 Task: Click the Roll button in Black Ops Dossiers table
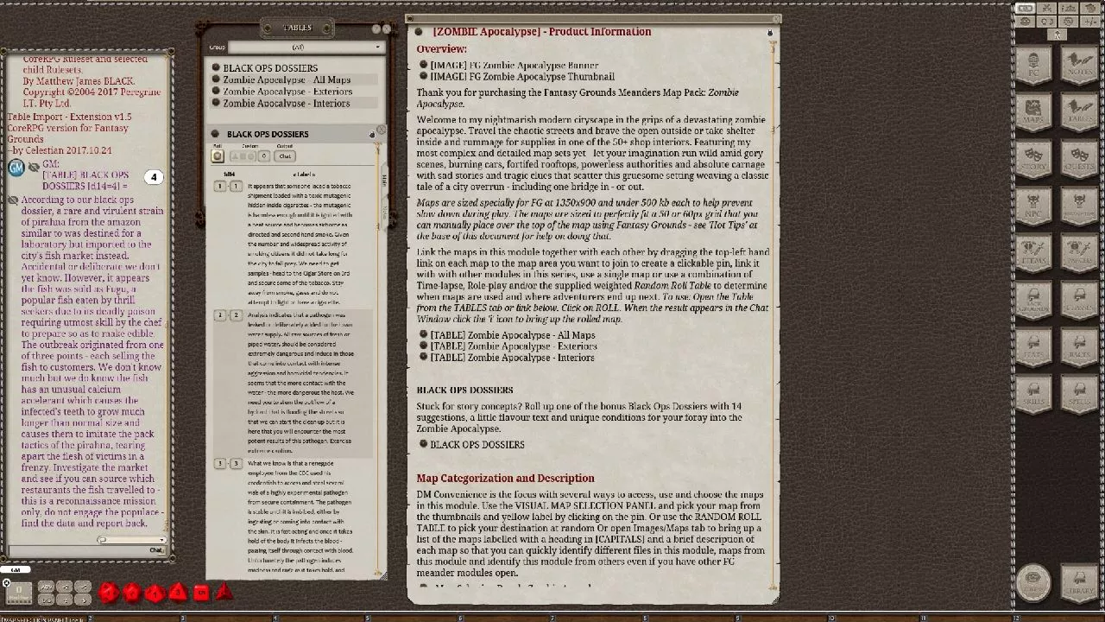coord(218,156)
